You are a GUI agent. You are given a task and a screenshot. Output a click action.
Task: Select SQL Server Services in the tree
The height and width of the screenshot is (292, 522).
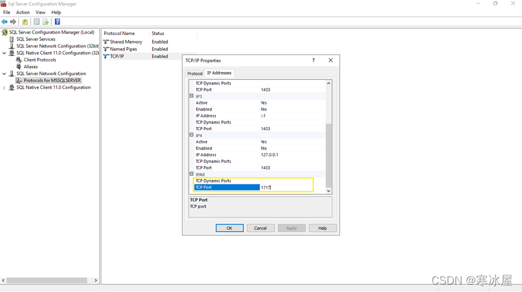click(36, 39)
